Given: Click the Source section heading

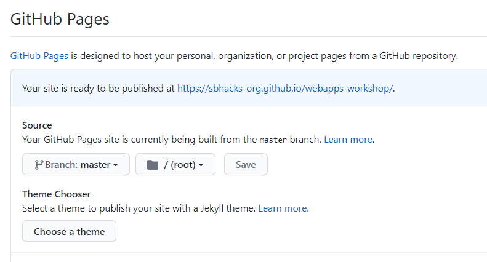Looking at the screenshot, I should pos(37,125).
